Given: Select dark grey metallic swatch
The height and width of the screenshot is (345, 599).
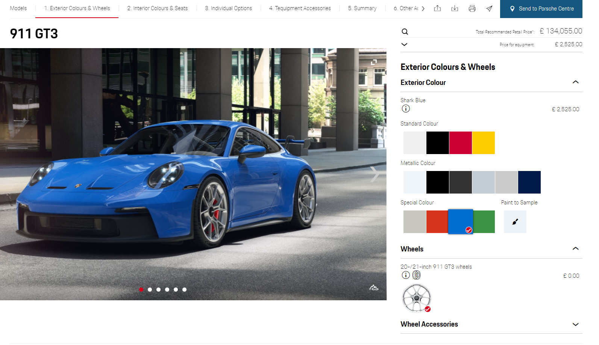Looking at the screenshot, I should tap(461, 182).
